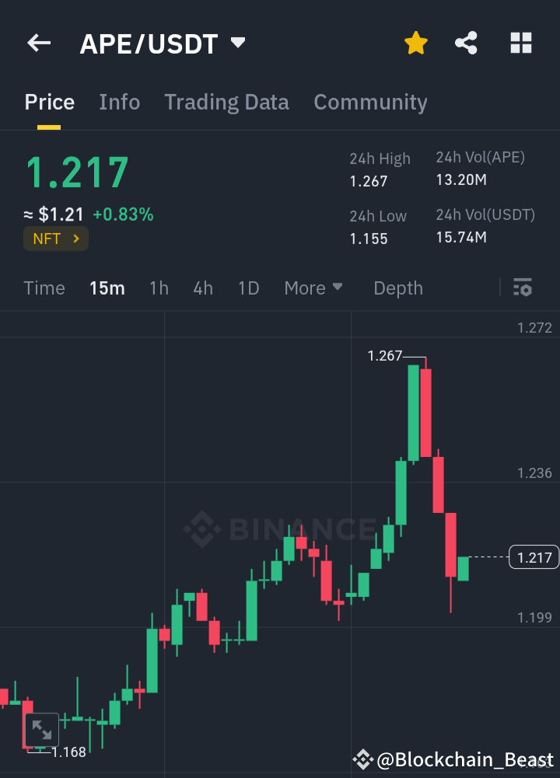This screenshot has width=560, height=778.
Task: Expand the chart to fullscreen
Action: click(x=41, y=730)
